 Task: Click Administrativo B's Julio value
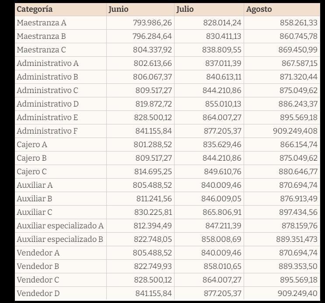223,77
